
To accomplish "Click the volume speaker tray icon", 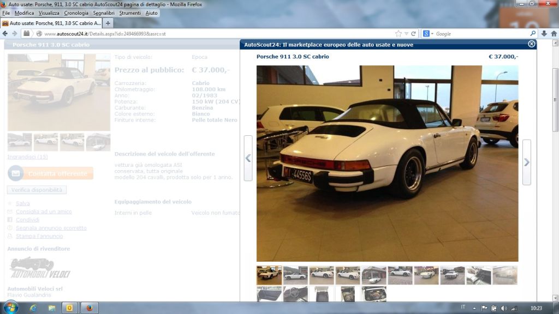I will coord(504,308).
